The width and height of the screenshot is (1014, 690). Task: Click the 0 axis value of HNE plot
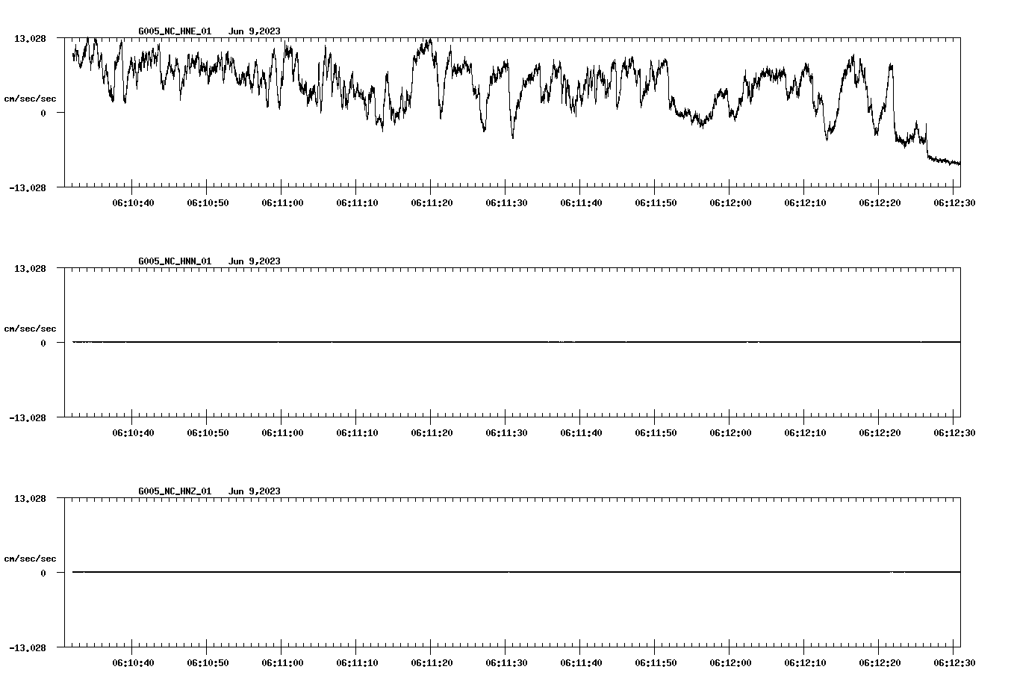tap(43, 114)
